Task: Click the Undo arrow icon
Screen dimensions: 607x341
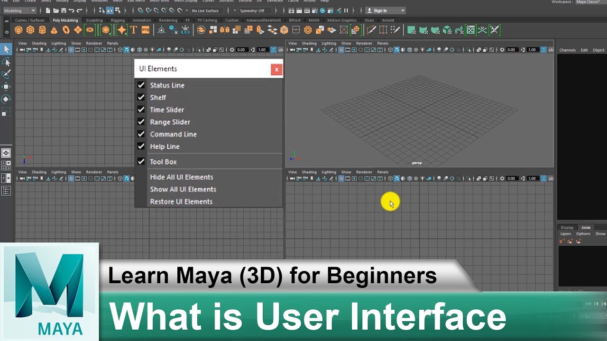Action: [71, 10]
